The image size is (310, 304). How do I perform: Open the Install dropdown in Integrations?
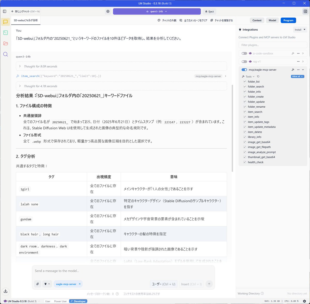pos(300,30)
